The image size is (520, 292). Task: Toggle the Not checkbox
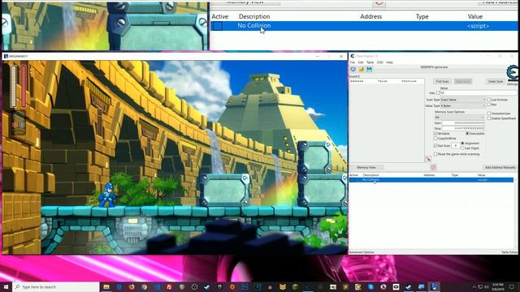coord(489,105)
